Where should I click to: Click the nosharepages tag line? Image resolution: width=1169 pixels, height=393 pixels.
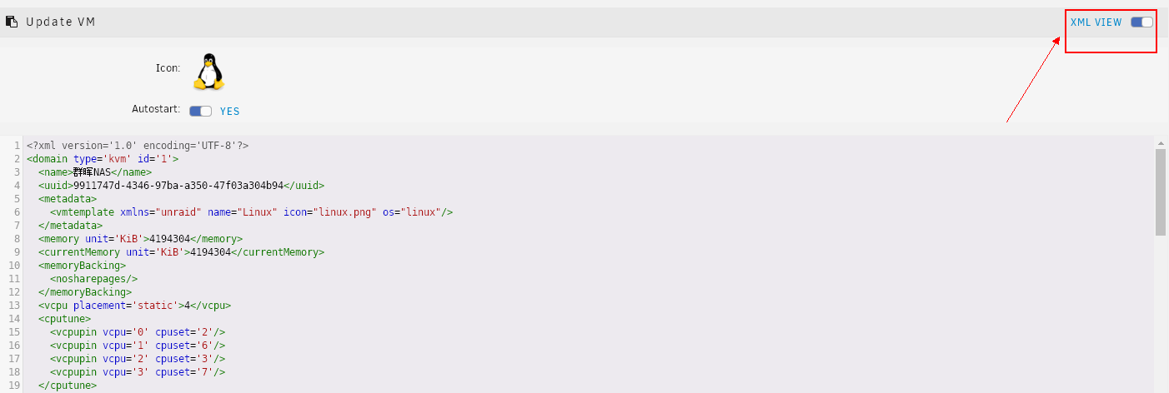[93, 278]
